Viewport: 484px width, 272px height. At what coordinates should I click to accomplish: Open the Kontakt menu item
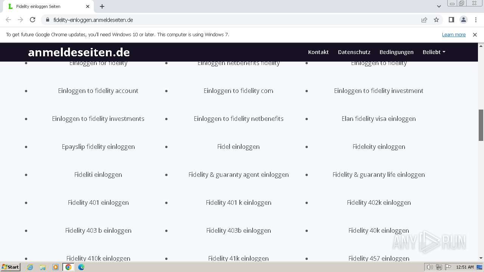318,52
